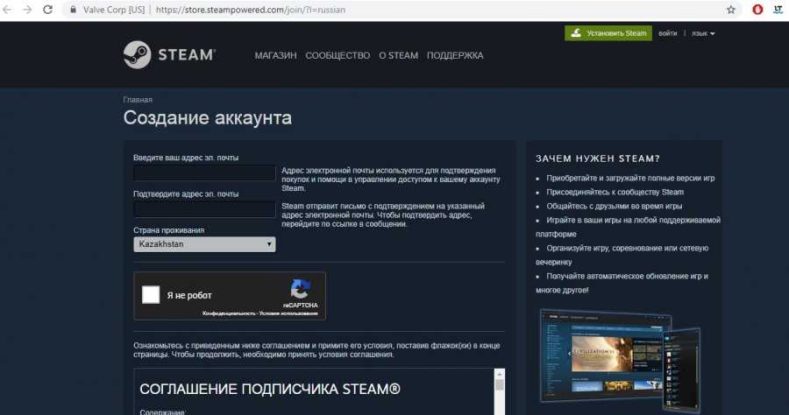Viewport: 789px width, 415px height.
Task: Open the МАГАЗИН menu
Action: point(276,55)
